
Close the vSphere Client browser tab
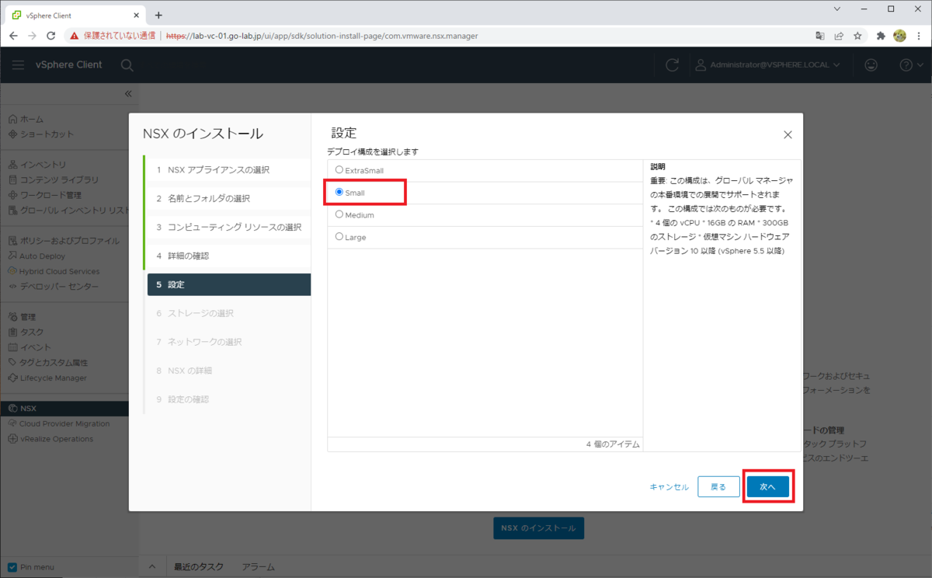click(136, 15)
